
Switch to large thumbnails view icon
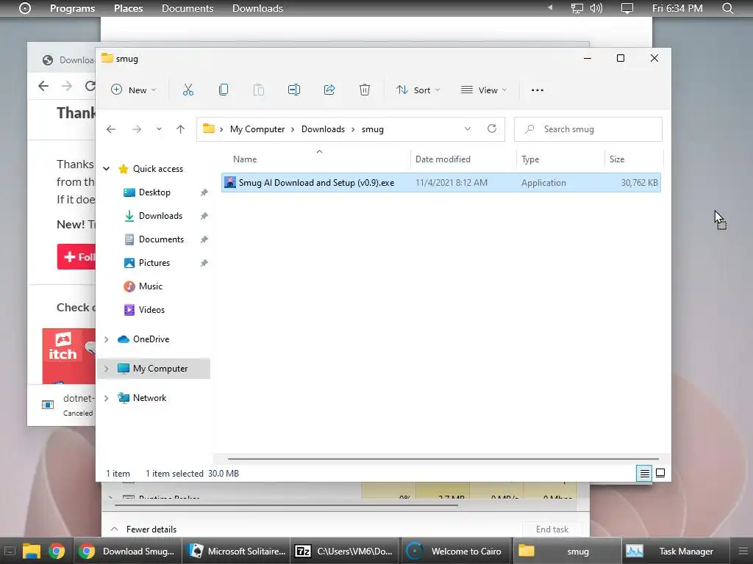pos(660,473)
